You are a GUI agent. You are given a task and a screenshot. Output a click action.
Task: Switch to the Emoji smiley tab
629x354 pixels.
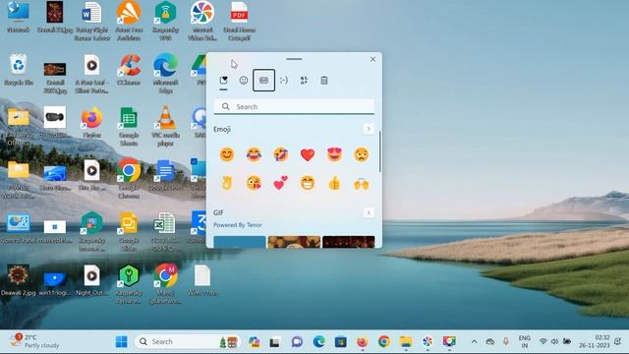pyautogui.click(x=244, y=81)
